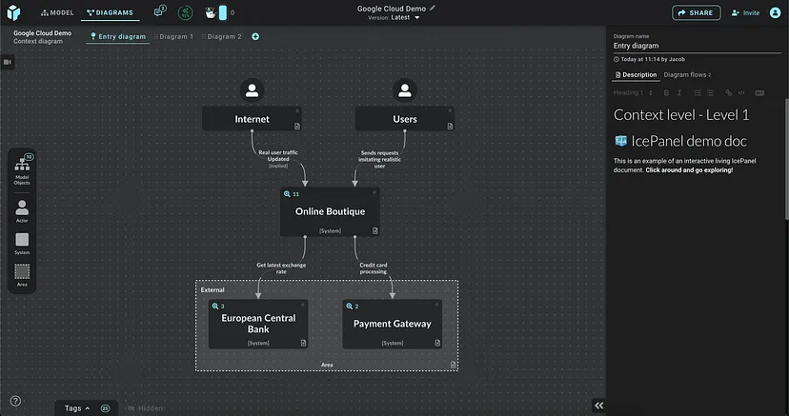Select the System object tool
Viewport: 789px width, 416px height.
point(22,243)
